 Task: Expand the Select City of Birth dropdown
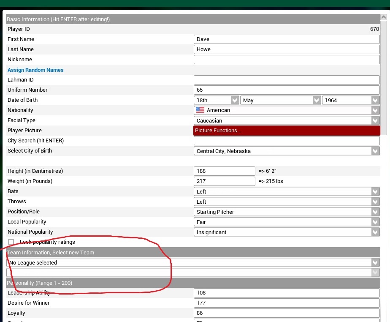(x=287, y=151)
